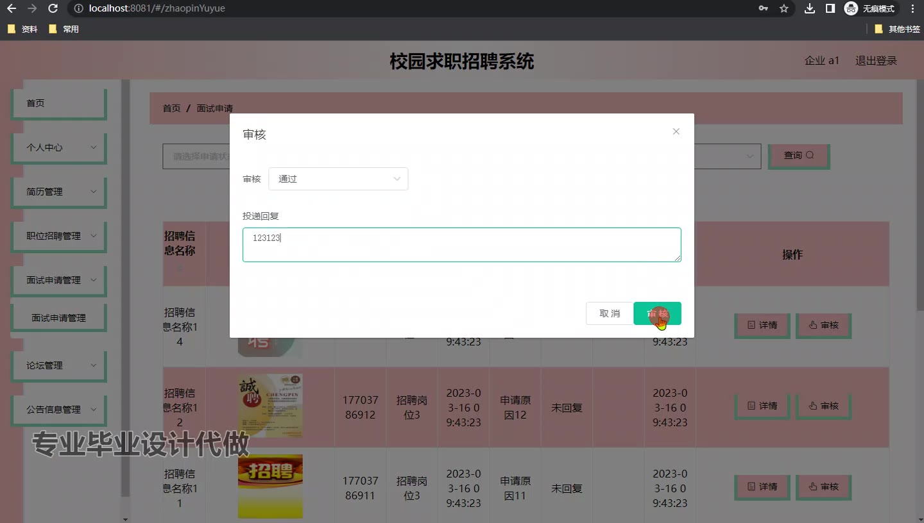This screenshot has width=924, height=523.
Task: Click the 无痕模式 incognito indicator
Action: click(x=870, y=8)
